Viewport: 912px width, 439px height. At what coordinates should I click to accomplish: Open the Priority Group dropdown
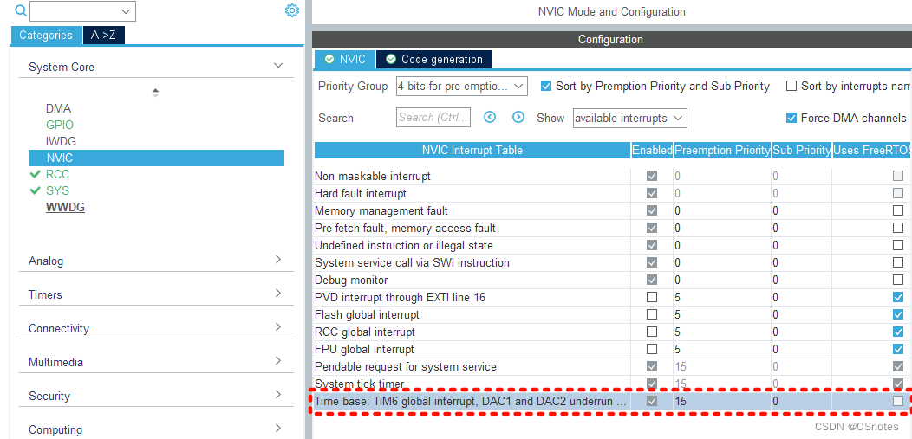click(x=462, y=87)
